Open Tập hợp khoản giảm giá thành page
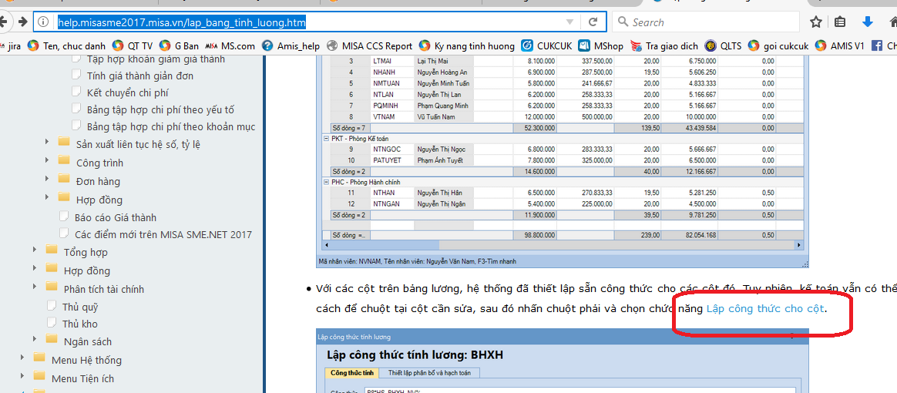Image resolution: width=897 pixels, height=393 pixels. tap(156, 59)
